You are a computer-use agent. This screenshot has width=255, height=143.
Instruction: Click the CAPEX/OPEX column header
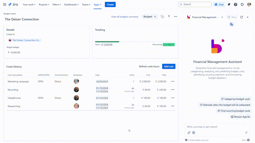click(44, 75)
